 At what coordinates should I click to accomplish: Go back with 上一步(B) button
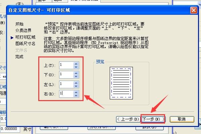(128, 119)
